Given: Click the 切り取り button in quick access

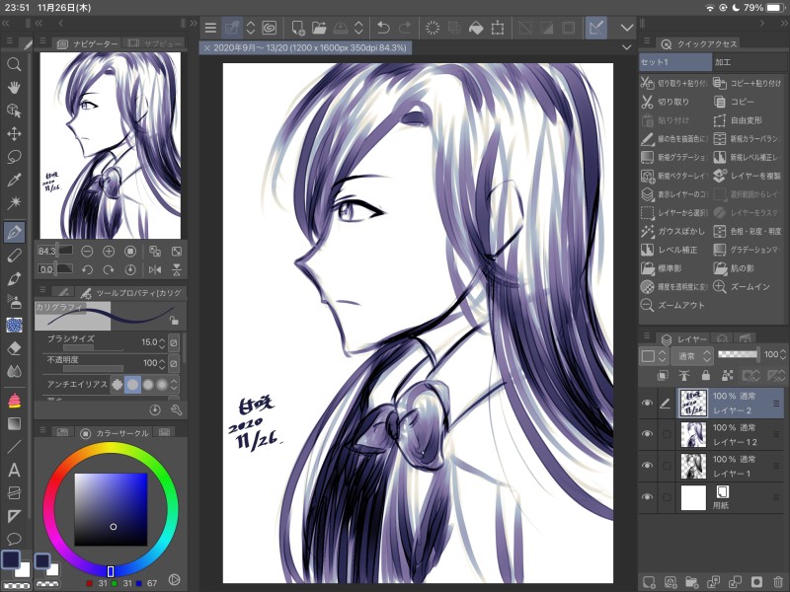Looking at the screenshot, I should (x=675, y=102).
